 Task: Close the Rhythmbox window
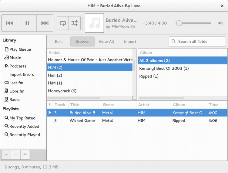click(222, 6)
